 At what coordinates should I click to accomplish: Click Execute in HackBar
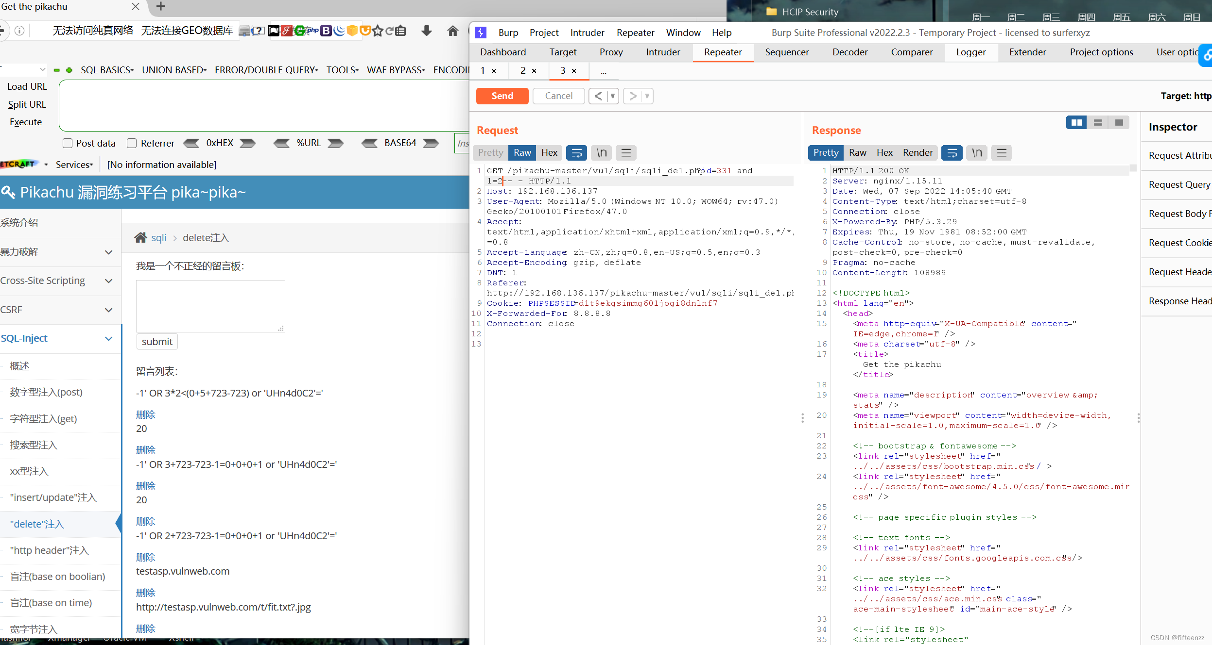pos(26,122)
